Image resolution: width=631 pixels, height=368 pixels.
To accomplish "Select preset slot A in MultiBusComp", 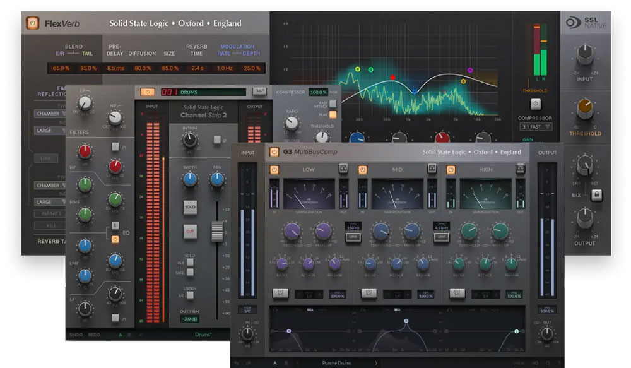I will pos(274,363).
